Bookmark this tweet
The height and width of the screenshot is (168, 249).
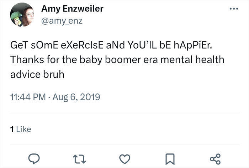tap(170, 159)
